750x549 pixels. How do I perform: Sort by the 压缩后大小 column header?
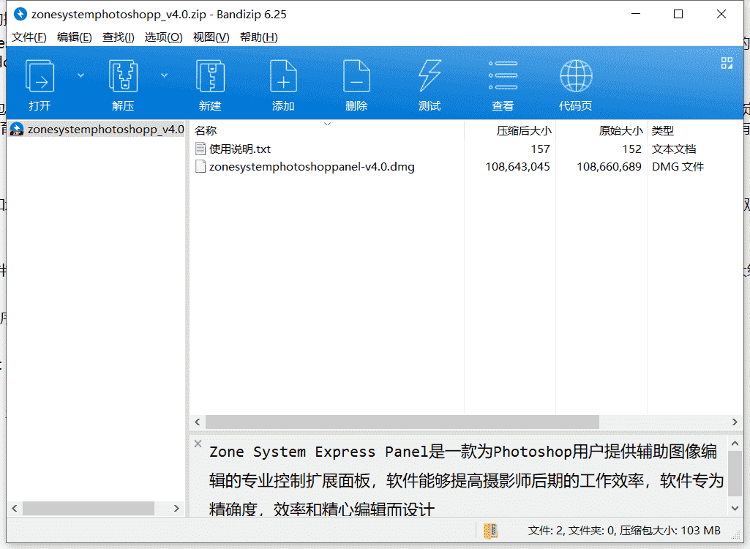(524, 131)
